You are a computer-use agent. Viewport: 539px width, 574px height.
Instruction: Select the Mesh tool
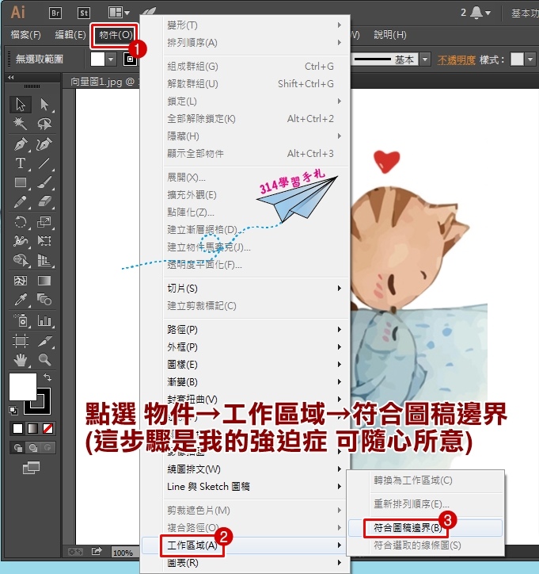(21, 281)
